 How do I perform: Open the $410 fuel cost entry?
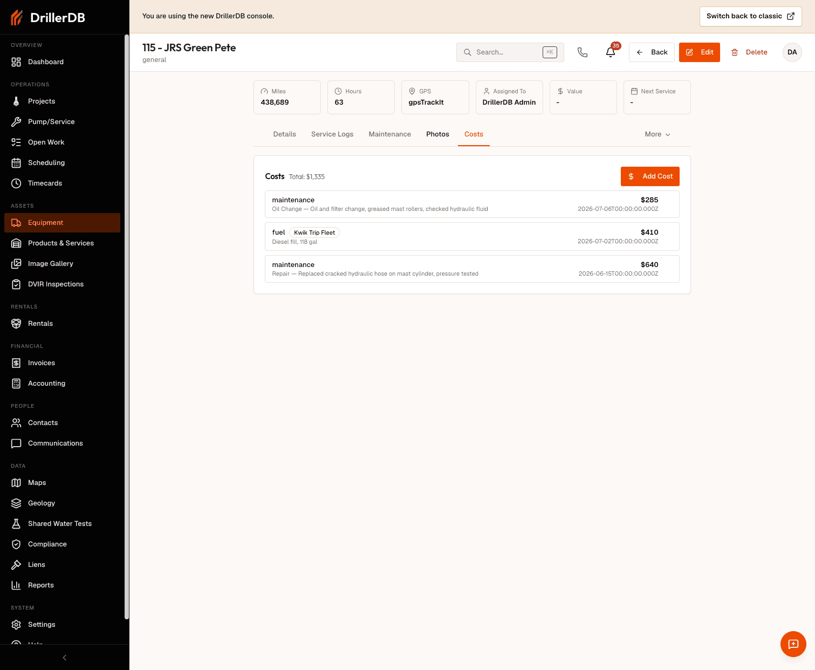coord(472,237)
